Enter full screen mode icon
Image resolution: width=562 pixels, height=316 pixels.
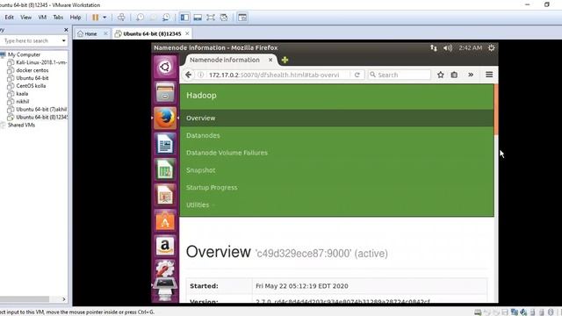[x=211, y=18]
